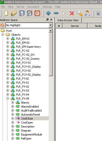This screenshot has width=102, height=141.
Task: Click the user identity icon in toolbar
Action: [x=87, y=13]
